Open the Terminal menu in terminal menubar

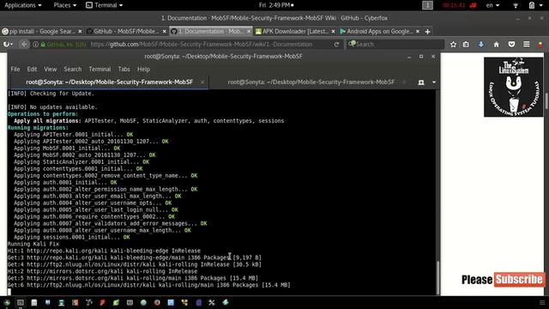click(x=100, y=69)
